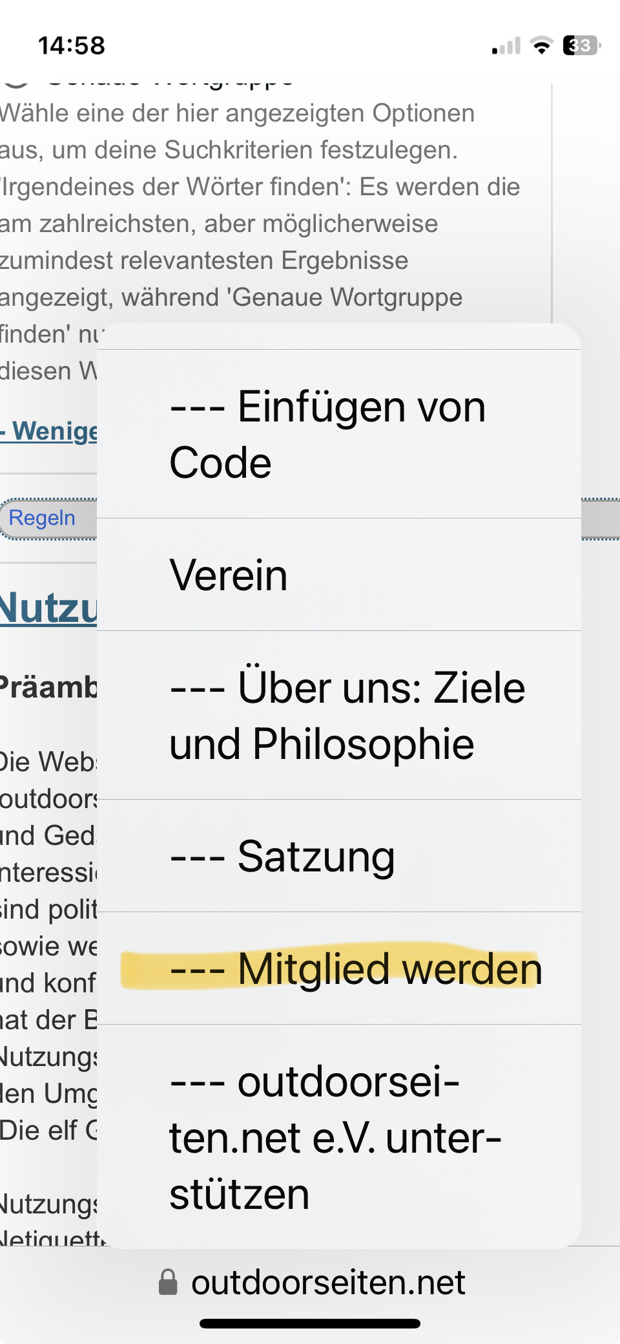Tap the 14:58 clock in status bar
This screenshot has height=1344, width=620.
pyautogui.click(x=72, y=46)
